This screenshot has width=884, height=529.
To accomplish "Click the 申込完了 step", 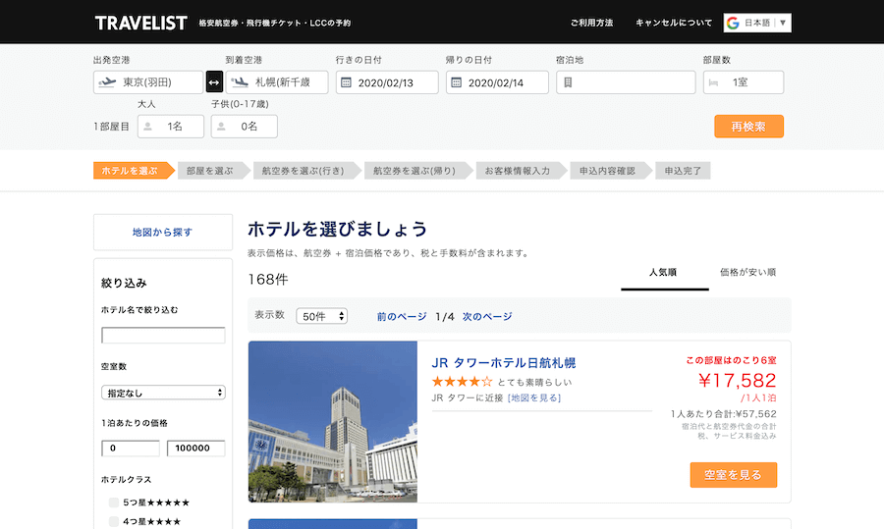I will (x=683, y=171).
